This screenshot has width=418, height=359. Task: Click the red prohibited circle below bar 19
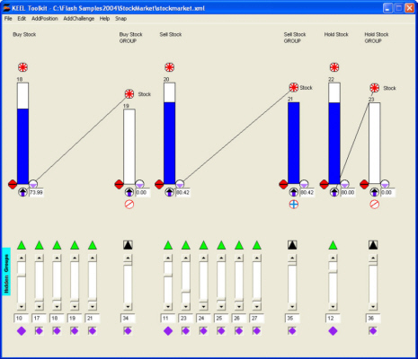point(129,205)
